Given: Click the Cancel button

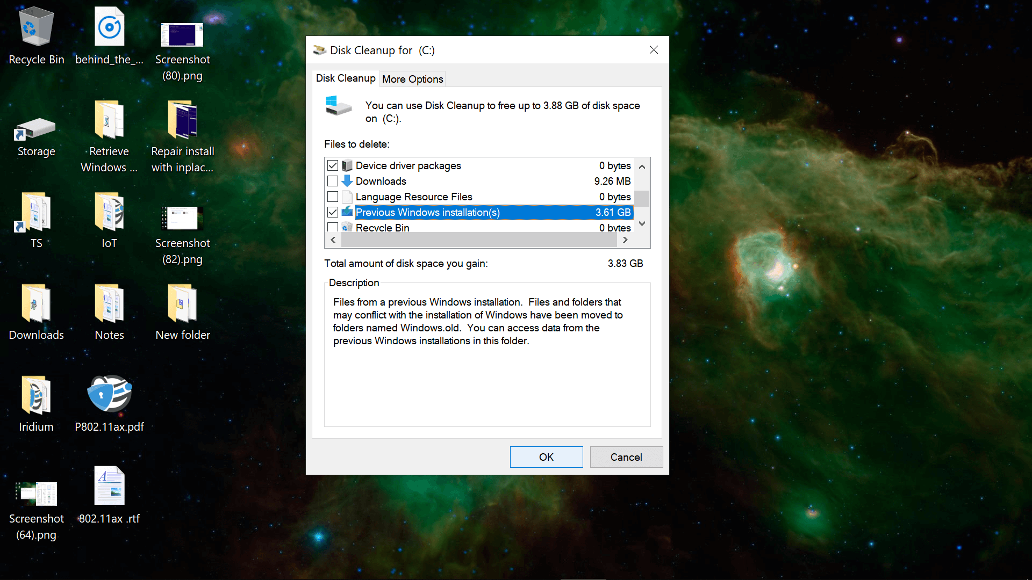Looking at the screenshot, I should [626, 457].
